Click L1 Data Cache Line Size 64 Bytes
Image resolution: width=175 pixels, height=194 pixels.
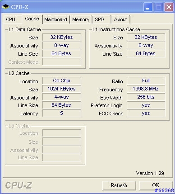(62, 53)
